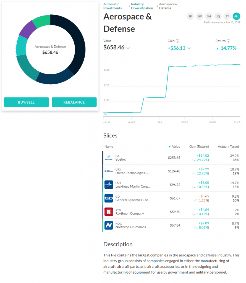The width and height of the screenshot is (246, 283).
Task: Open the Return info tooltip icon
Action: [228, 41]
